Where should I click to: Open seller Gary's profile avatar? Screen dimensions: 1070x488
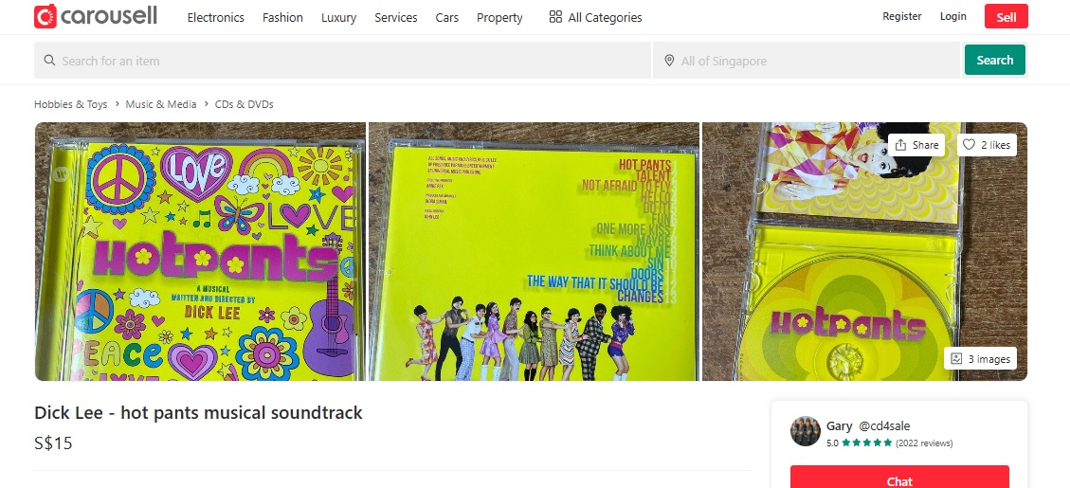pos(806,431)
